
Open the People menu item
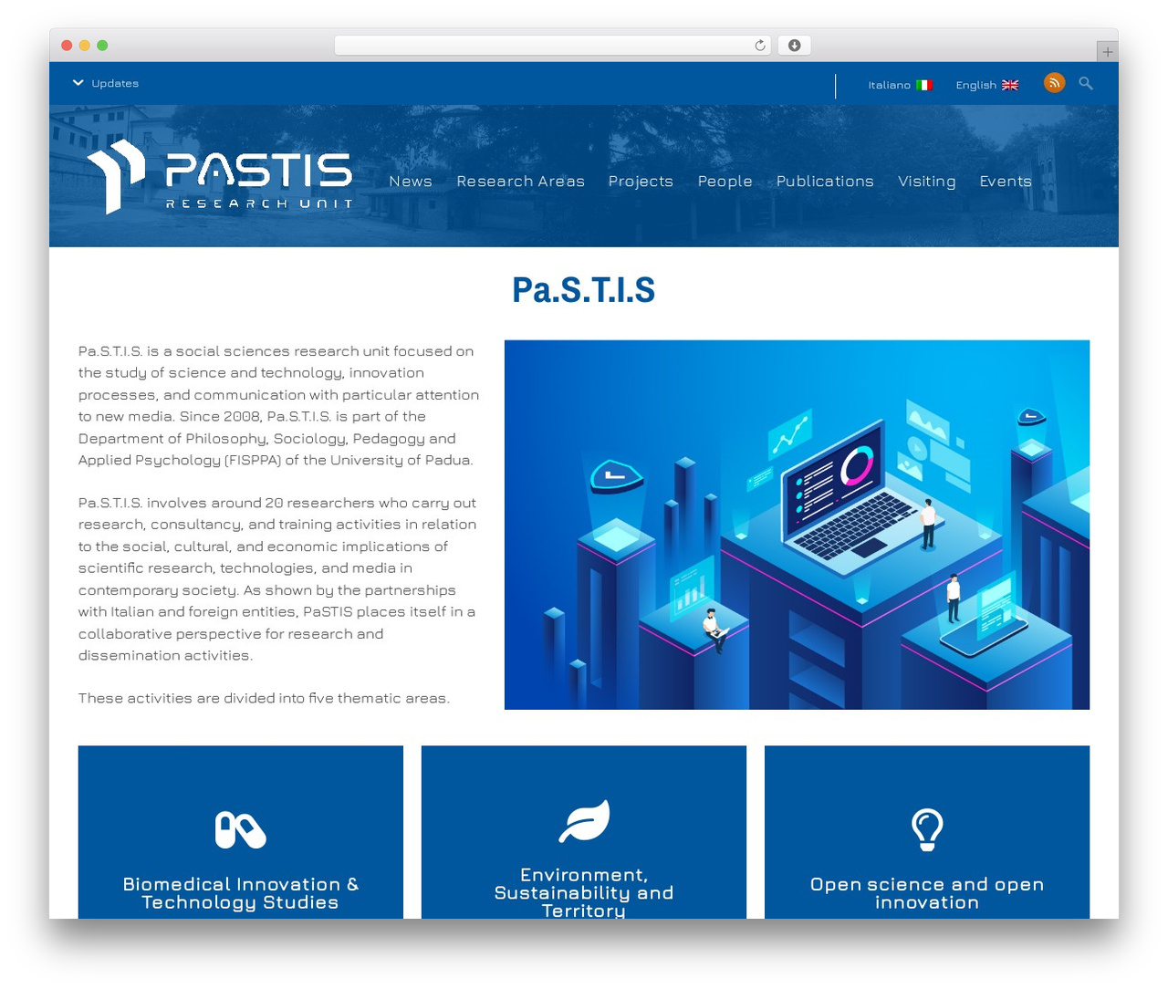725,181
